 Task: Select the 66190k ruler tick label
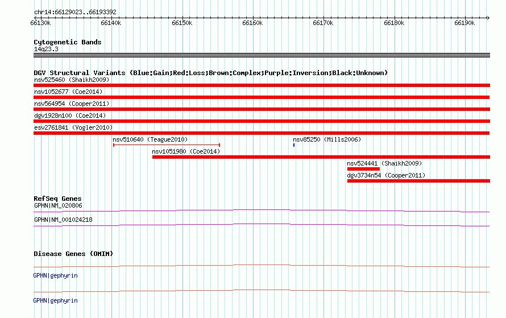464,23
